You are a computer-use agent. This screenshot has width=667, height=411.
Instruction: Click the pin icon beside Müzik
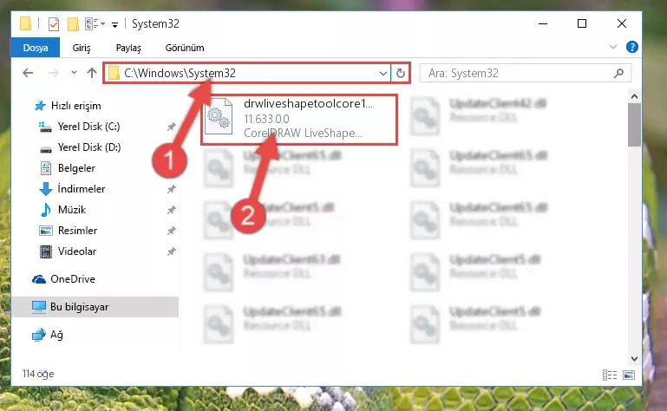[x=172, y=210]
